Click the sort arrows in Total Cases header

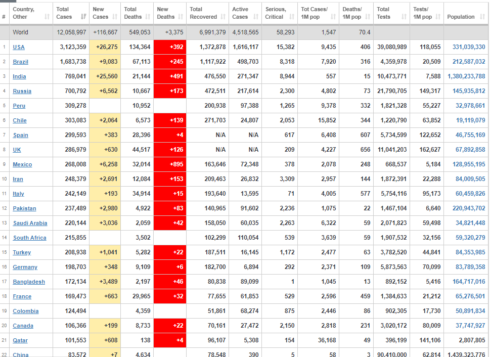pos(82,17)
